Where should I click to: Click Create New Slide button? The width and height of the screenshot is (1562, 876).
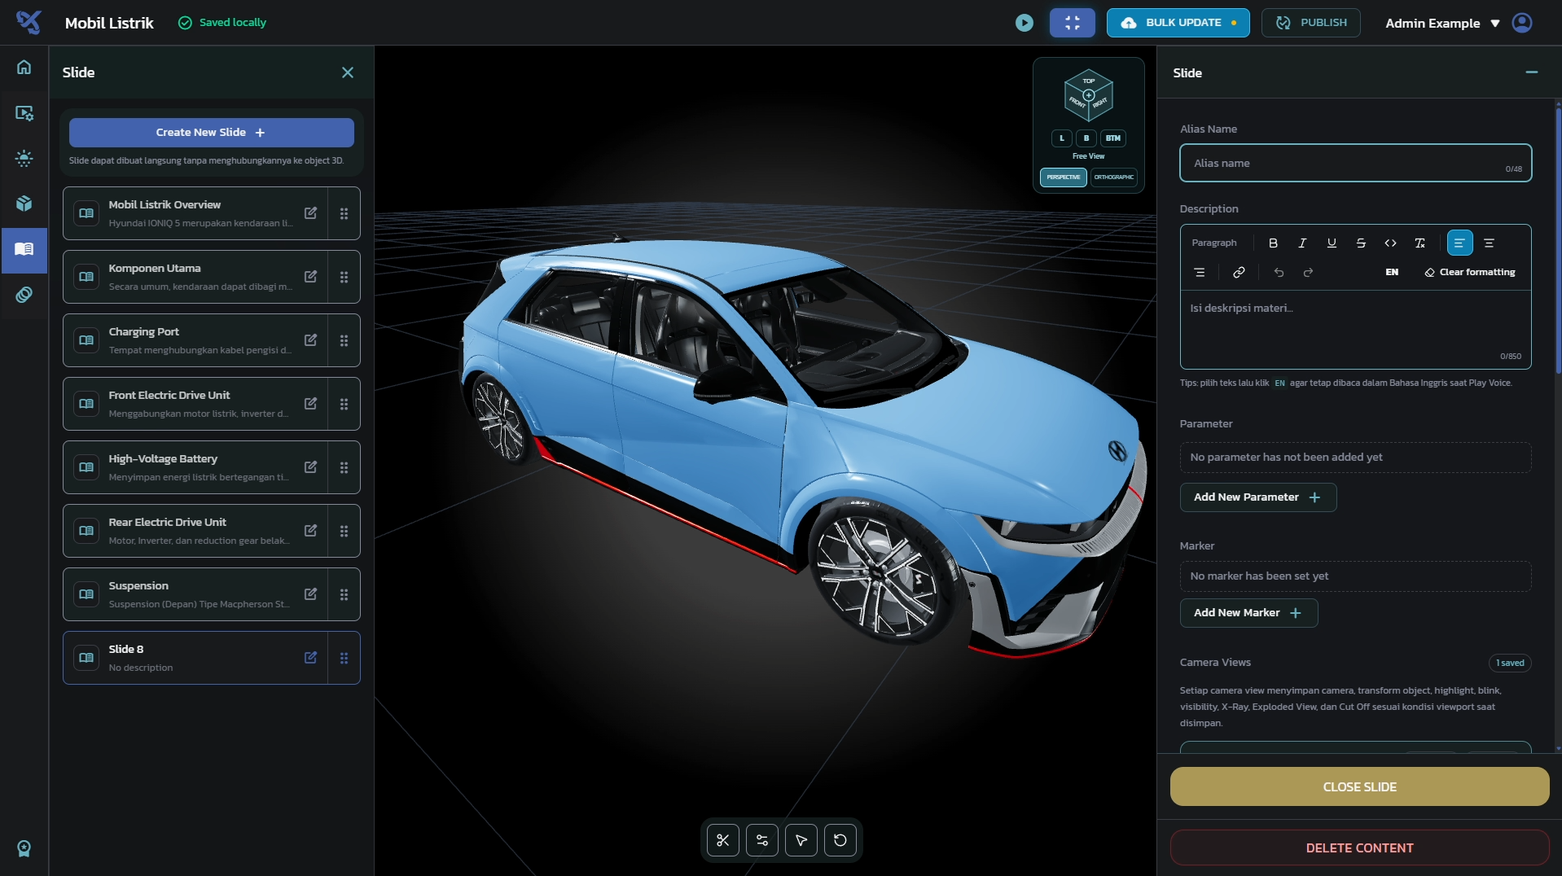[211, 133]
